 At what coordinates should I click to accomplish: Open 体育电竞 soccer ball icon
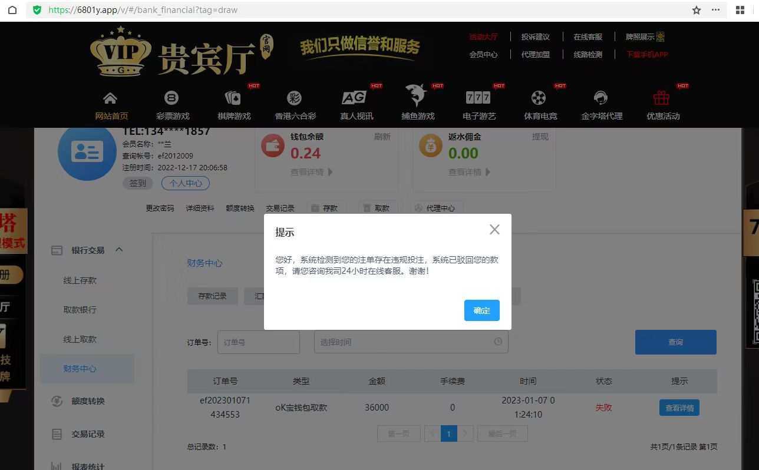pos(539,98)
